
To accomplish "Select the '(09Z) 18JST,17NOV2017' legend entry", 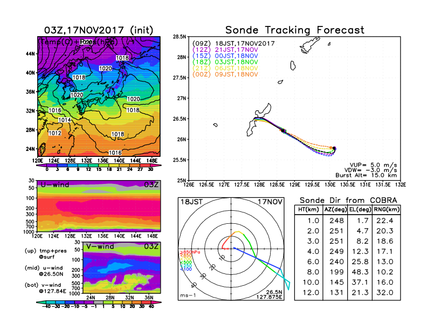I will tap(233, 44).
